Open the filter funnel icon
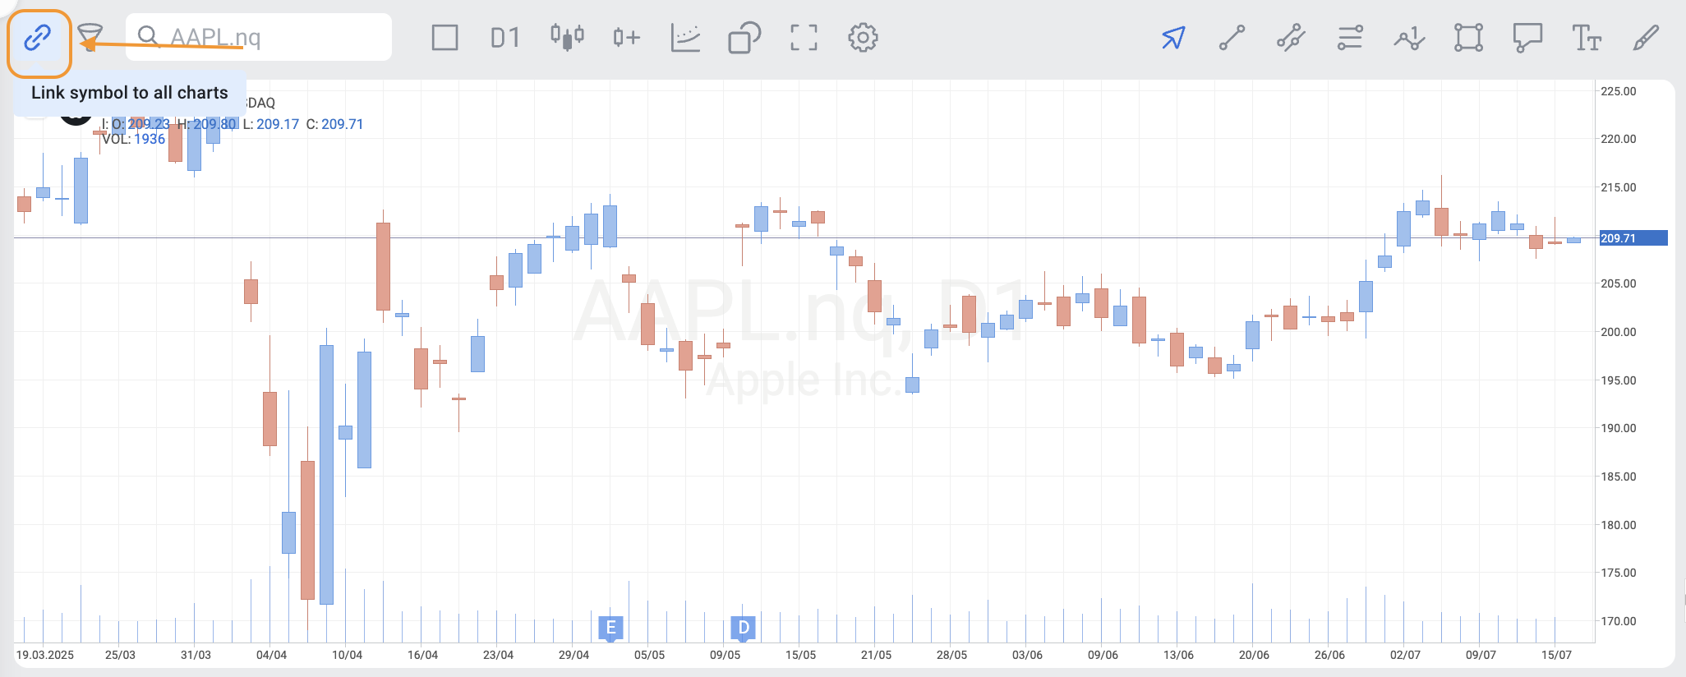Viewport: 1686px width, 677px height. point(90,37)
